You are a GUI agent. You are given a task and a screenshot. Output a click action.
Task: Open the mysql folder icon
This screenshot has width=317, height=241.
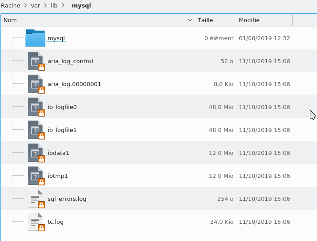[x=35, y=38]
